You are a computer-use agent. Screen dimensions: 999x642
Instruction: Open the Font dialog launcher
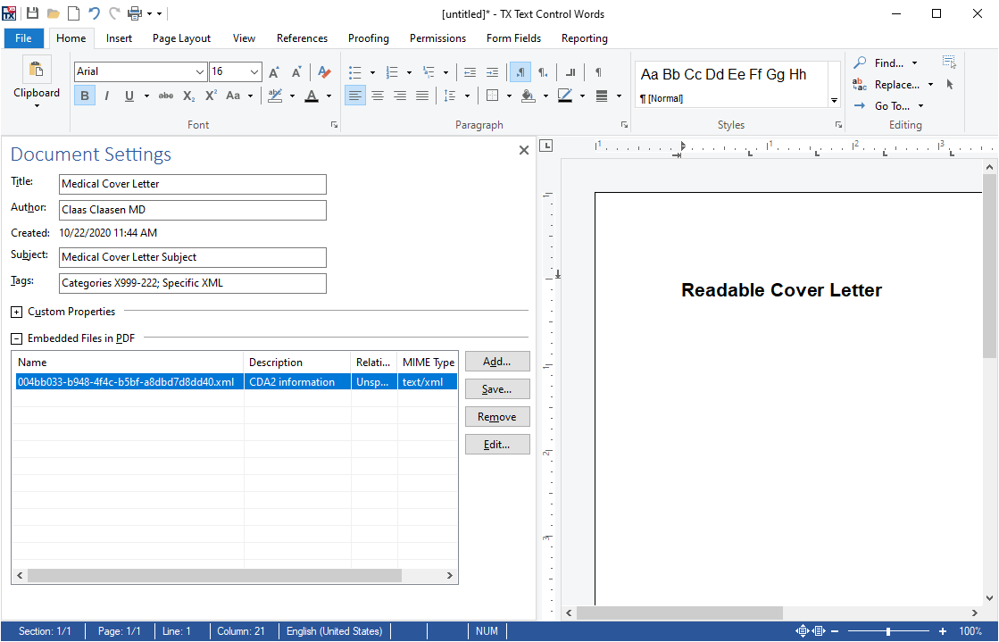334,125
